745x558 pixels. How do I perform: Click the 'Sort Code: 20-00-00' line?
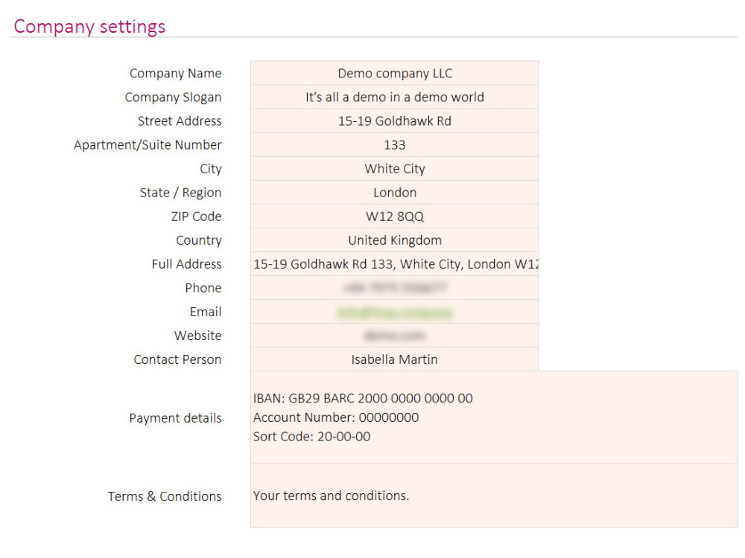click(x=311, y=437)
